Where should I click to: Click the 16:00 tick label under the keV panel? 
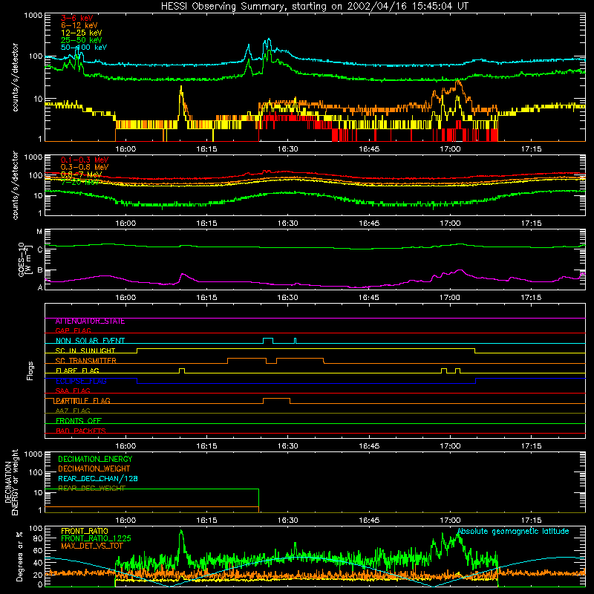(x=125, y=149)
